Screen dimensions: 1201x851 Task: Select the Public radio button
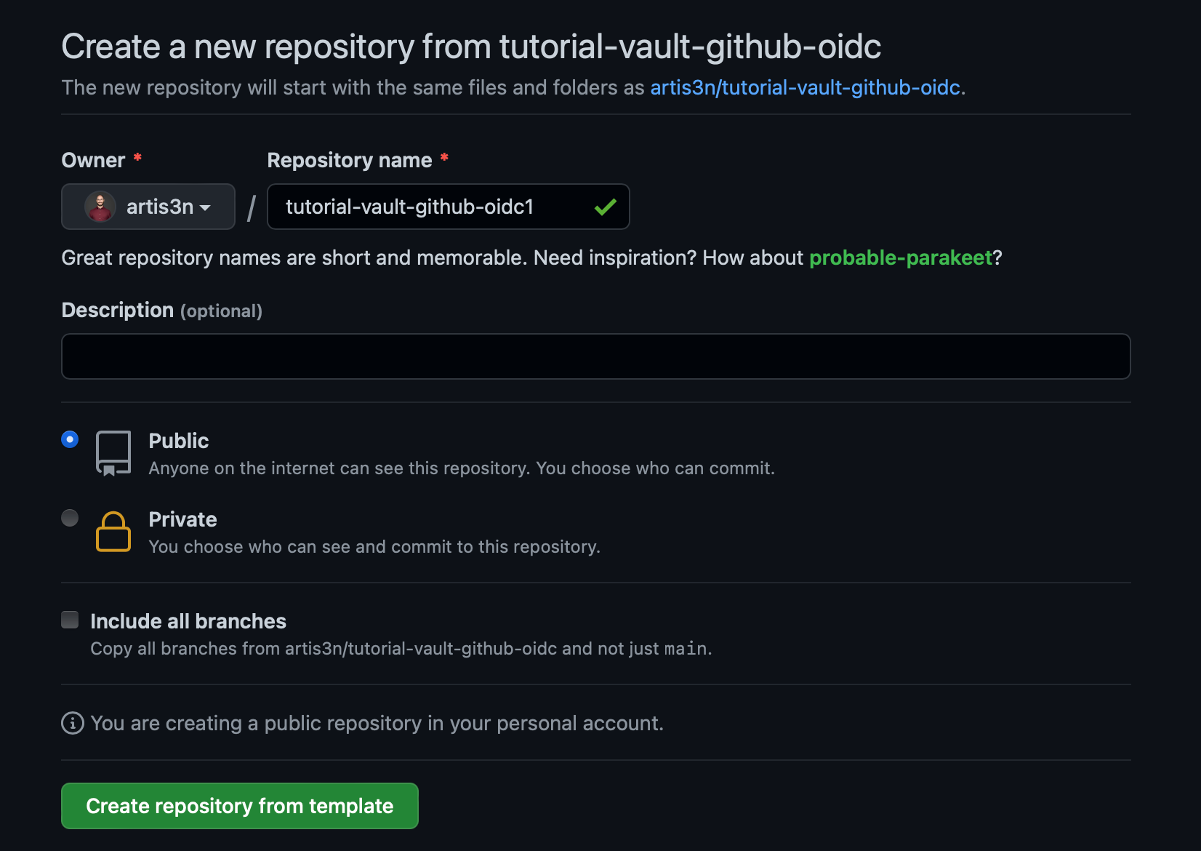(x=69, y=439)
